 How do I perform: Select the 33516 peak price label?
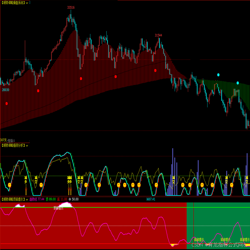(x=71, y=7)
